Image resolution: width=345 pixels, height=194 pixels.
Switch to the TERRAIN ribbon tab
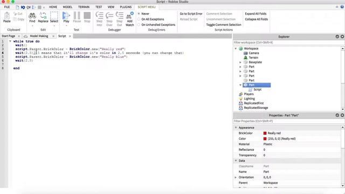click(x=84, y=7)
